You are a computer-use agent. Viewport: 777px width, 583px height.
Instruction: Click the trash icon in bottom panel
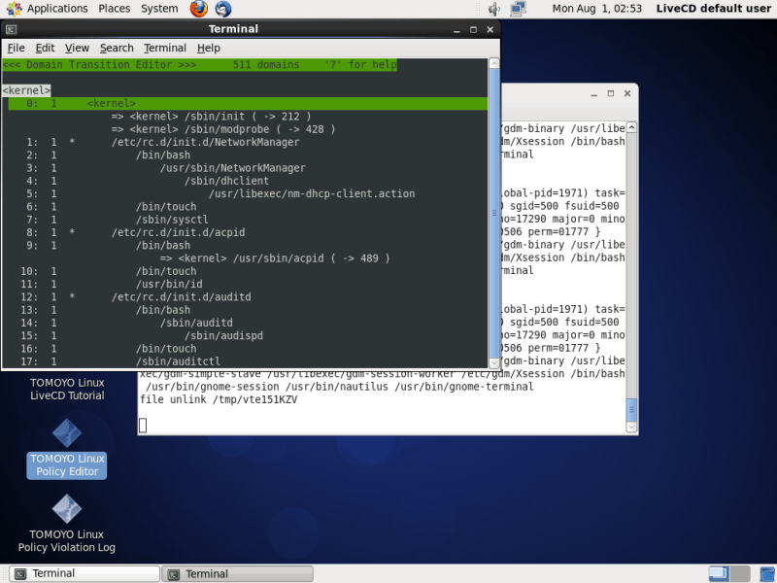767,573
